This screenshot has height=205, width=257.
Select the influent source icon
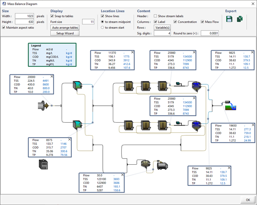pyautogui.click(x=43, y=106)
